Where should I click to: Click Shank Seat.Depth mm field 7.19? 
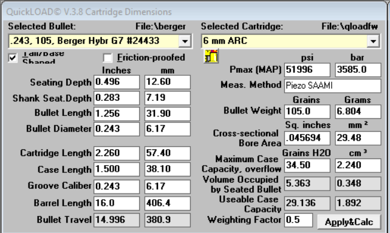point(168,98)
